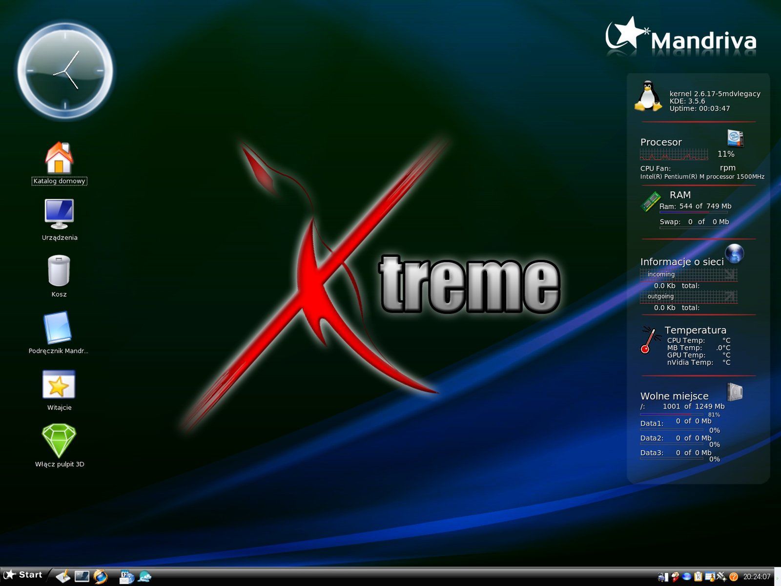Click the Swap: 0 of 0 Mb line
Viewport: 781px width, 586px height.
click(x=694, y=222)
